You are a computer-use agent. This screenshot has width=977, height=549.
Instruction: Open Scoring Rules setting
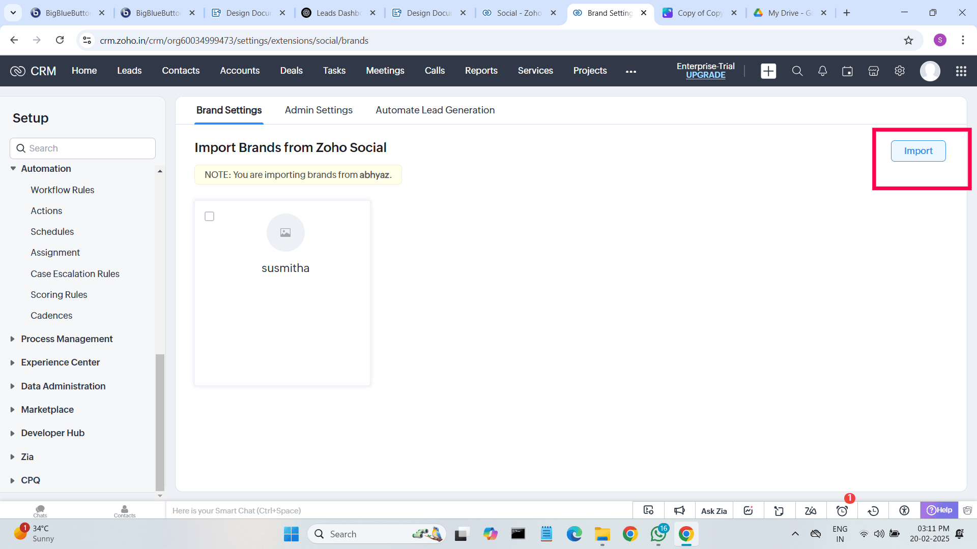click(x=59, y=295)
